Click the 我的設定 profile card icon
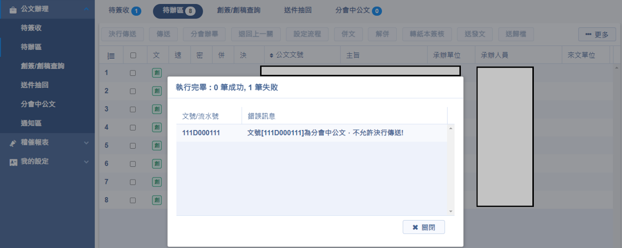The width and height of the screenshot is (622, 248). tap(13, 162)
